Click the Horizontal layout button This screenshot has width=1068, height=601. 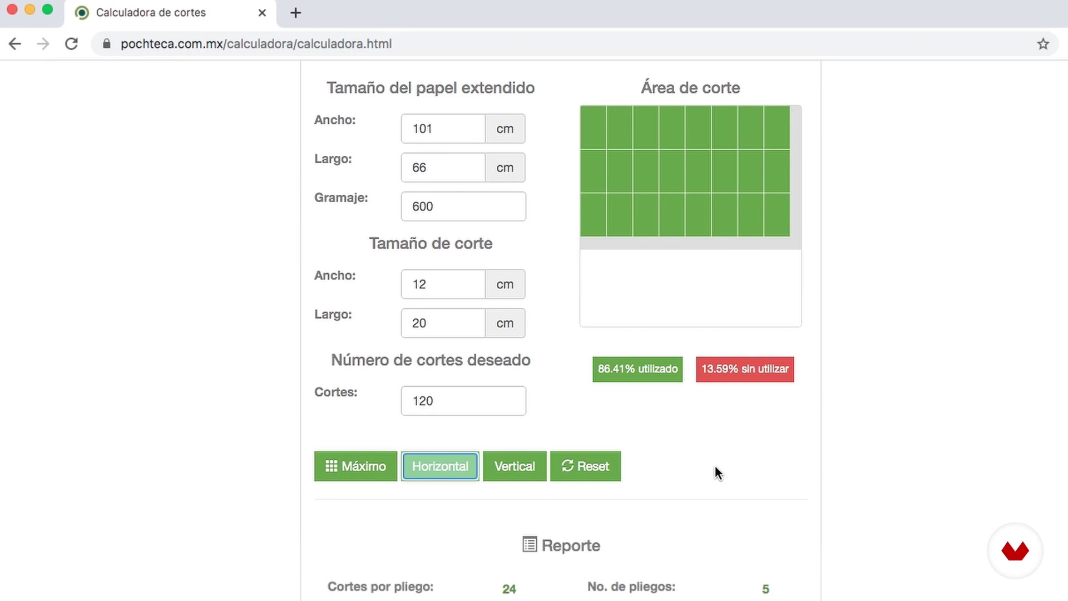(x=440, y=466)
